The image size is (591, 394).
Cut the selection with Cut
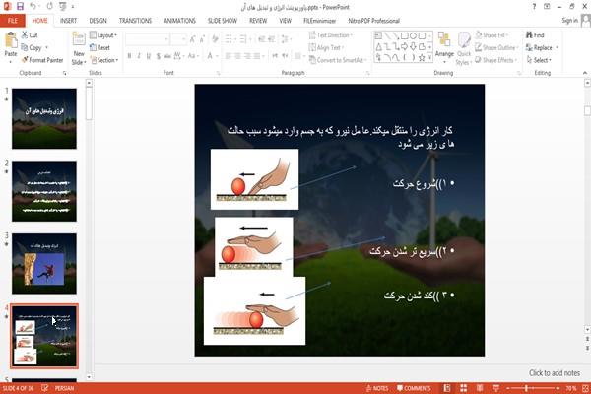[x=30, y=35]
